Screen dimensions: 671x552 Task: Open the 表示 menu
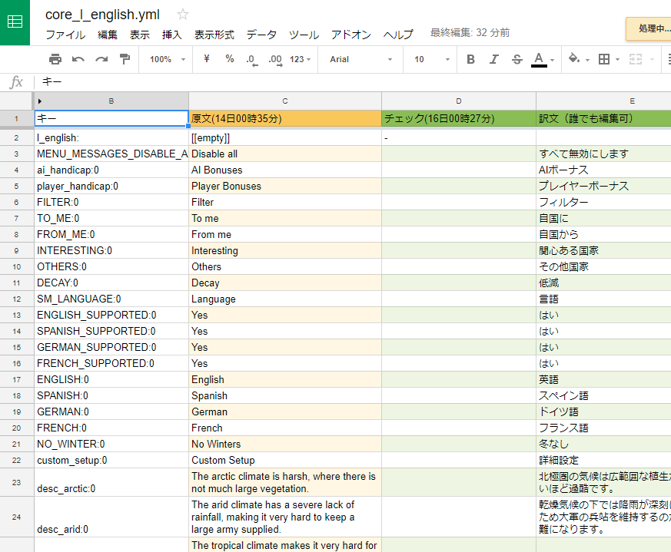click(x=140, y=35)
